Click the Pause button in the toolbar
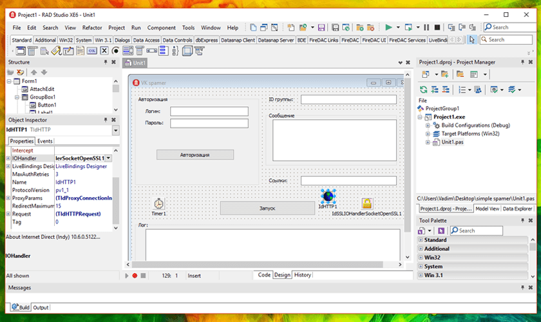The width and height of the screenshot is (541, 322). [426, 27]
